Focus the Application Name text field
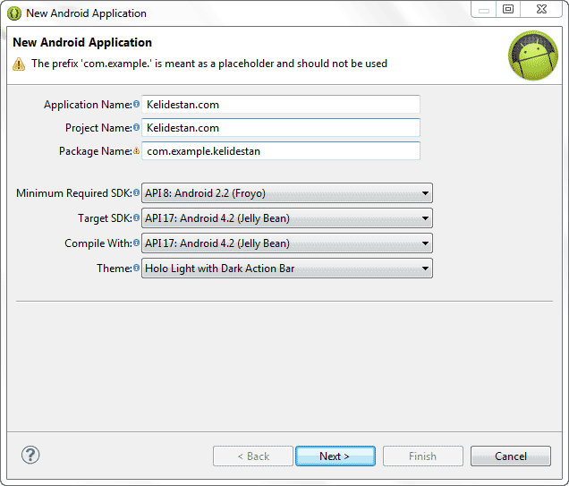 click(x=281, y=105)
